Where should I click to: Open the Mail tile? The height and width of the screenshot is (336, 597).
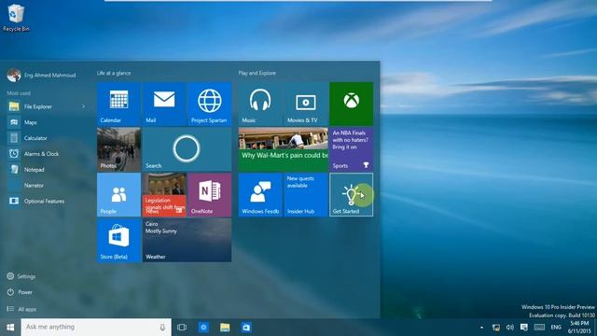(164, 104)
